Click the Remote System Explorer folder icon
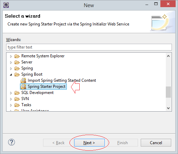The height and width of the screenshot is (154, 178). (x=17, y=56)
